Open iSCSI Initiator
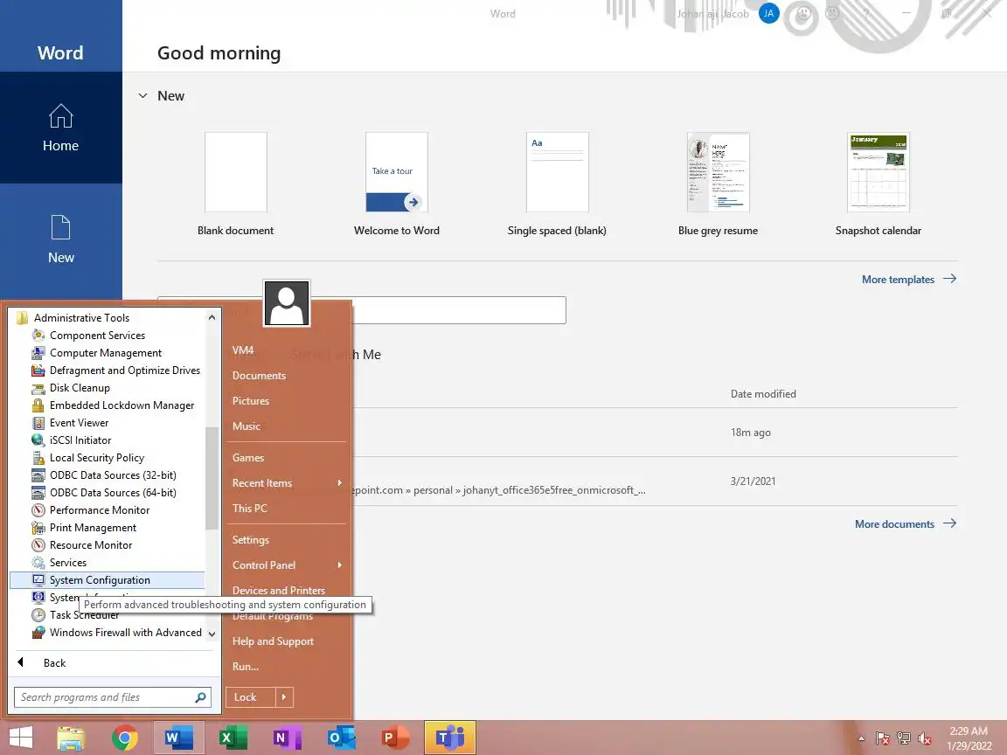1007x755 pixels. (x=80, y=440)
